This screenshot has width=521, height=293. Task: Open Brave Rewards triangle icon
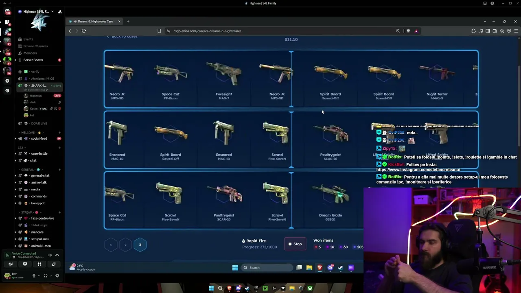click(416, 31)
